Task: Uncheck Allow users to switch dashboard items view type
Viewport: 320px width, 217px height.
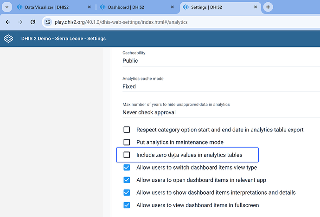Action: (127, 167)
